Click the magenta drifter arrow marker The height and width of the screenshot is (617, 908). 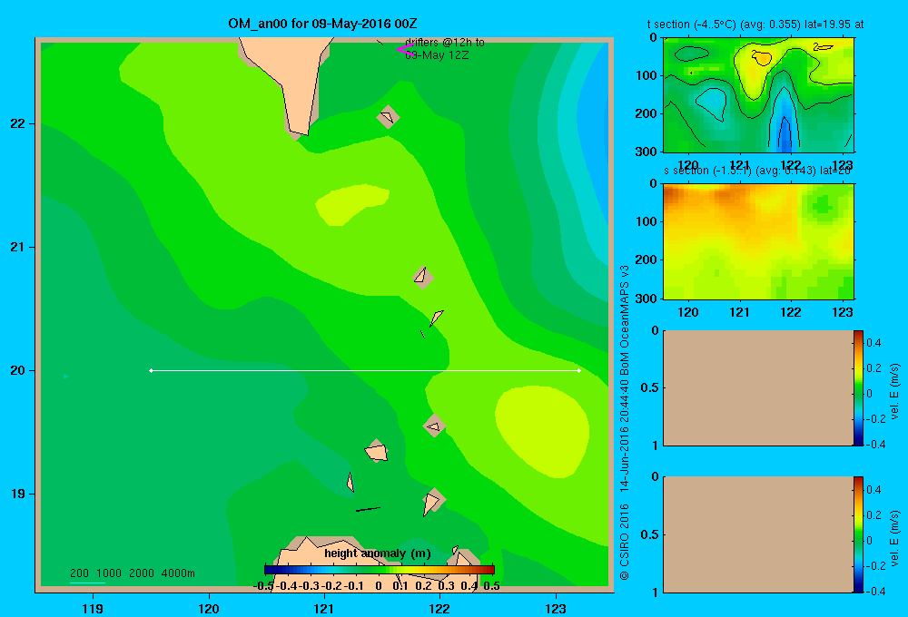point(404,50)
